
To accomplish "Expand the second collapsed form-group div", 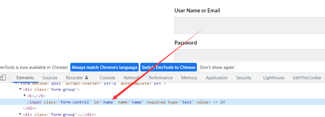I will point(20,114).
